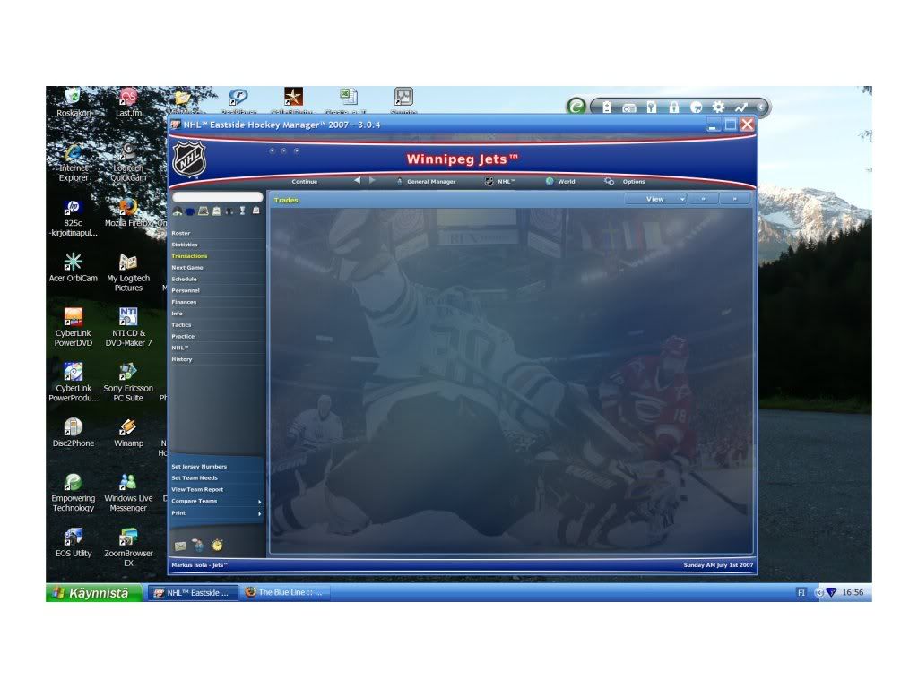Viewport: 918px width, 688px height.
Task: Select the Logitech QuickCam desktop icon
Action: [x=128, y=163]
